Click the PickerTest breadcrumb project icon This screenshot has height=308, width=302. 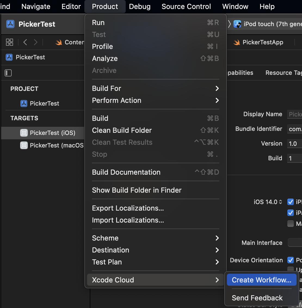click(x=9, y=57)
